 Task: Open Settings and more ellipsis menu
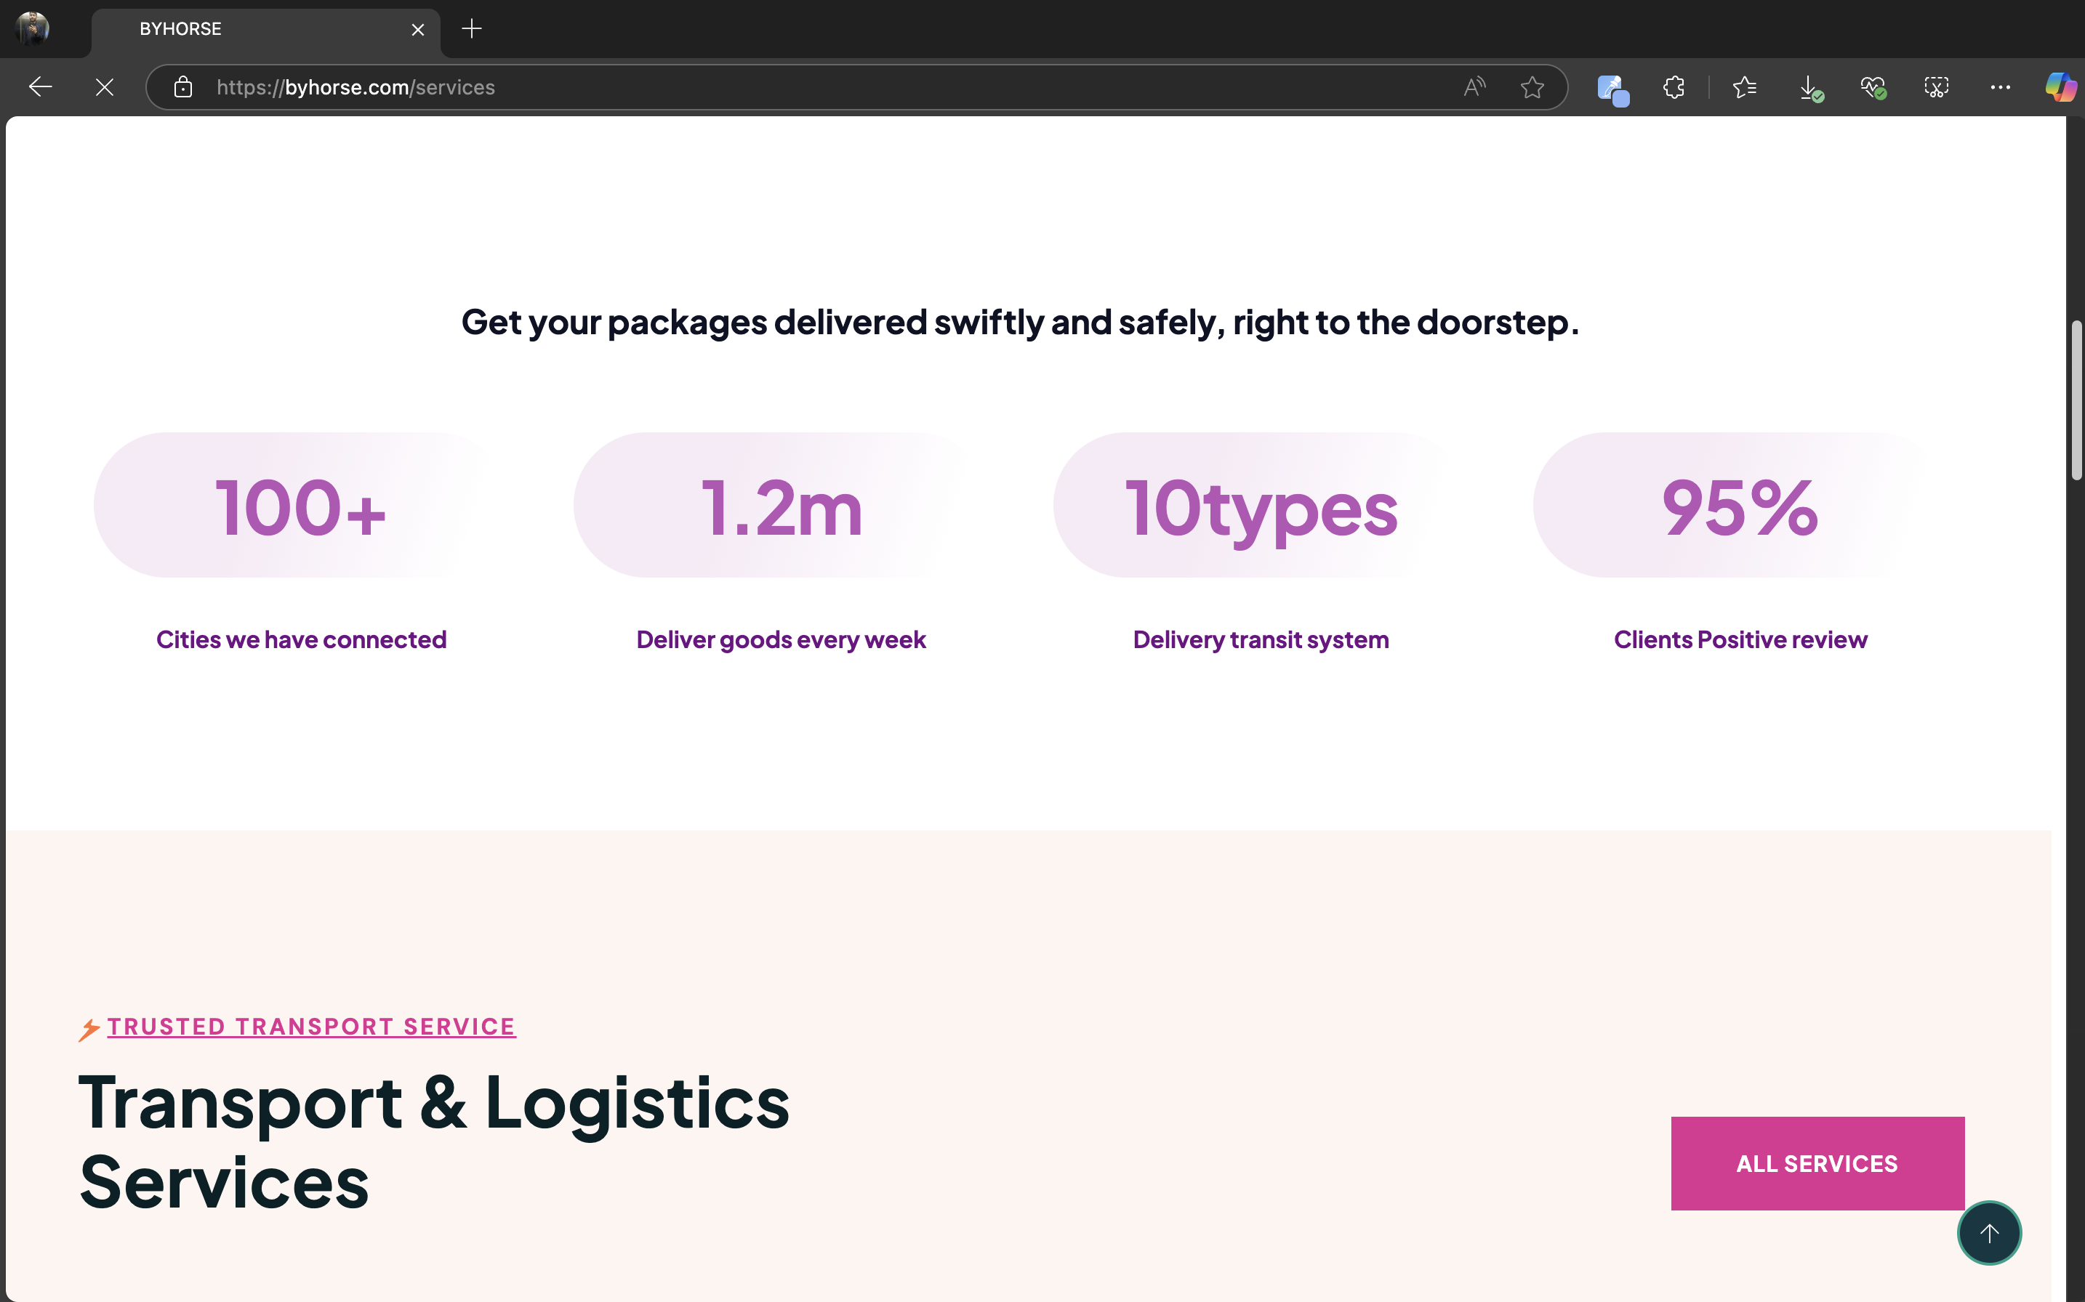(2000, 87)
